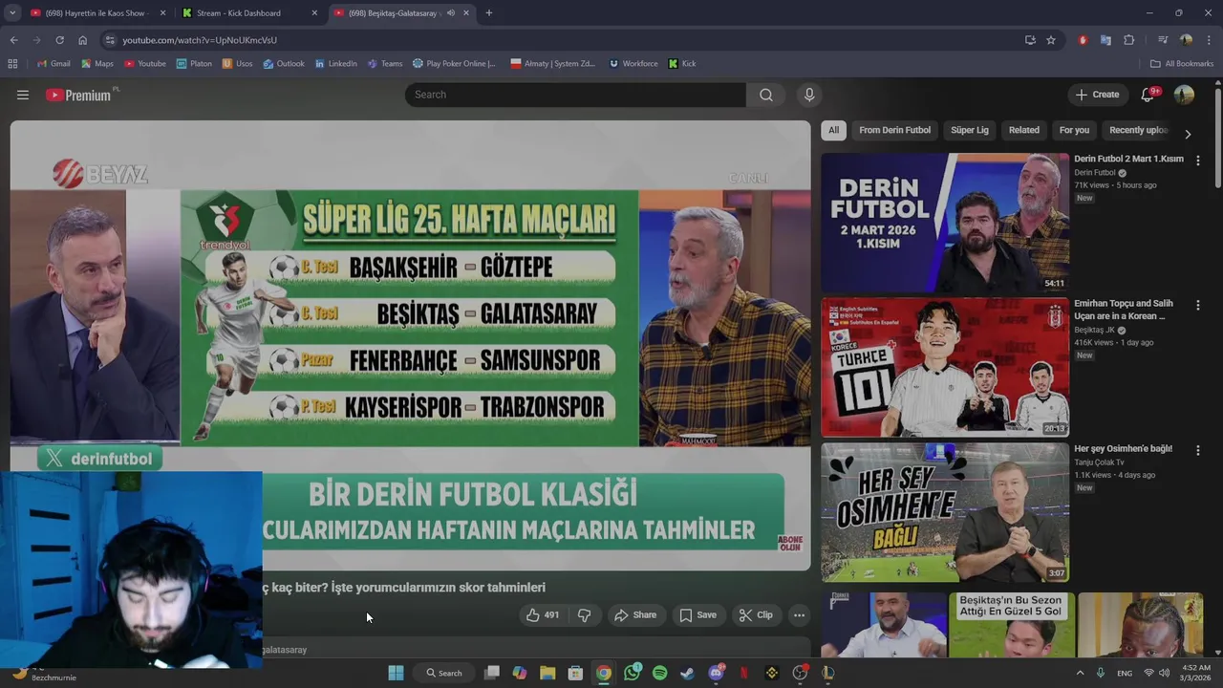Mute the Beşiktaş-Galatasaray tab audio icon
This screenshot has width=1223, height=688.
pos(450,13)
